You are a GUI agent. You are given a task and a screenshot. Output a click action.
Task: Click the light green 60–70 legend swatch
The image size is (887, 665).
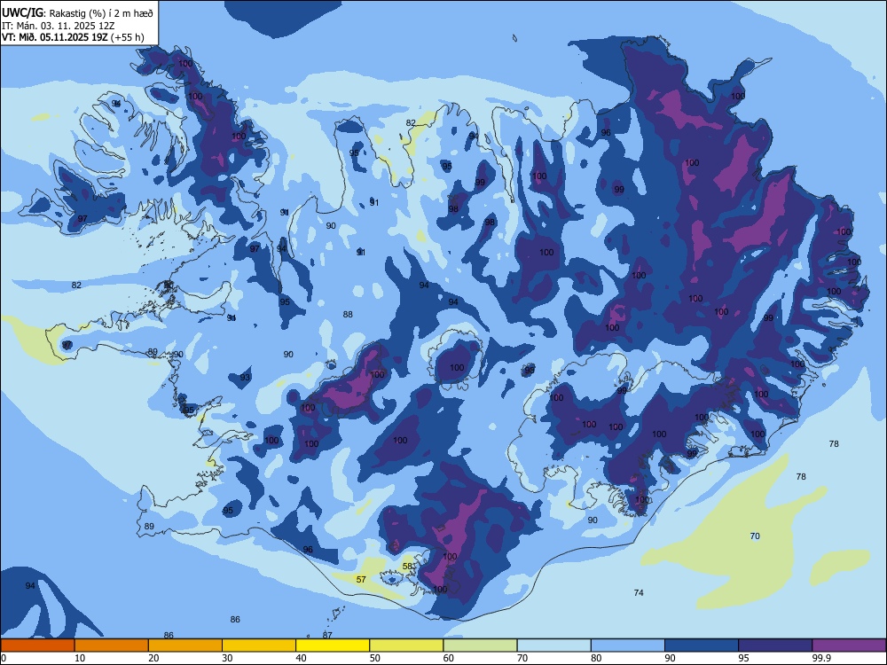(480, 645)
